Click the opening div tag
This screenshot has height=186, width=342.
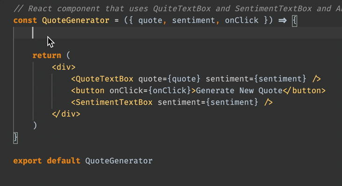(64, 67)
